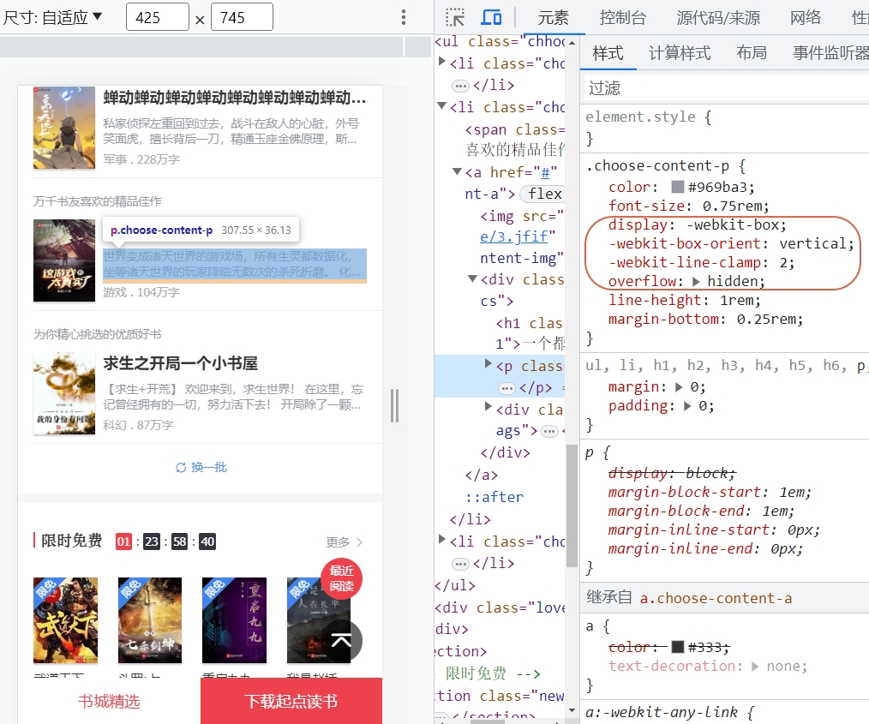
Task: Click the viewport height field 745
Action: click(x=243, y=17)
